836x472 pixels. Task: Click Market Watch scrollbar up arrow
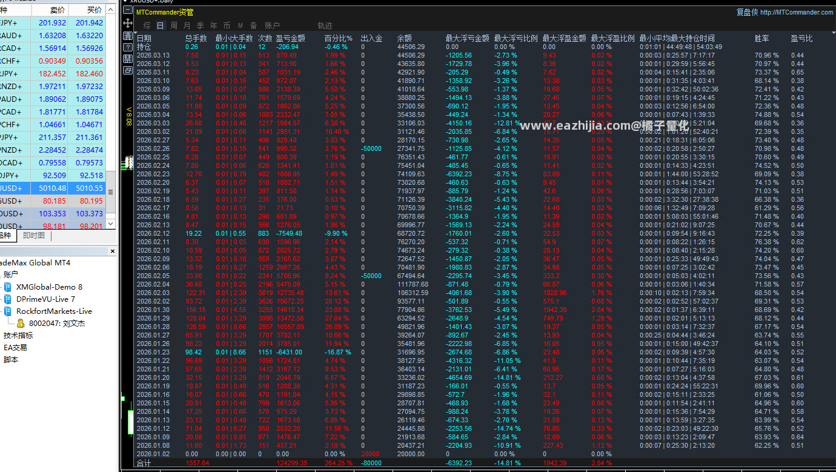pyautogui.click(x=110, y=10)
